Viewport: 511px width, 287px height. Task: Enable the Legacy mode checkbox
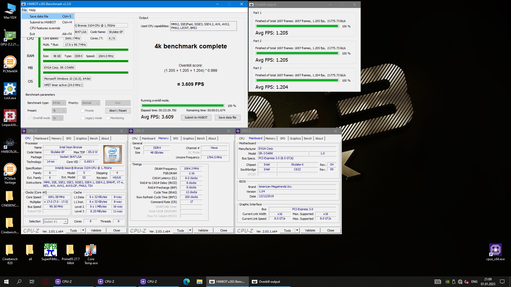[x=83, y=118]
